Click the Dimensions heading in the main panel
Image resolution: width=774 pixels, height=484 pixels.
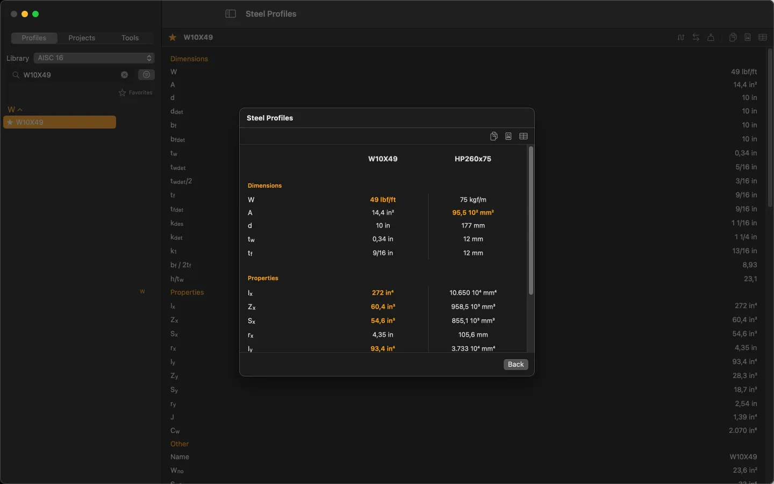(189, 59)
